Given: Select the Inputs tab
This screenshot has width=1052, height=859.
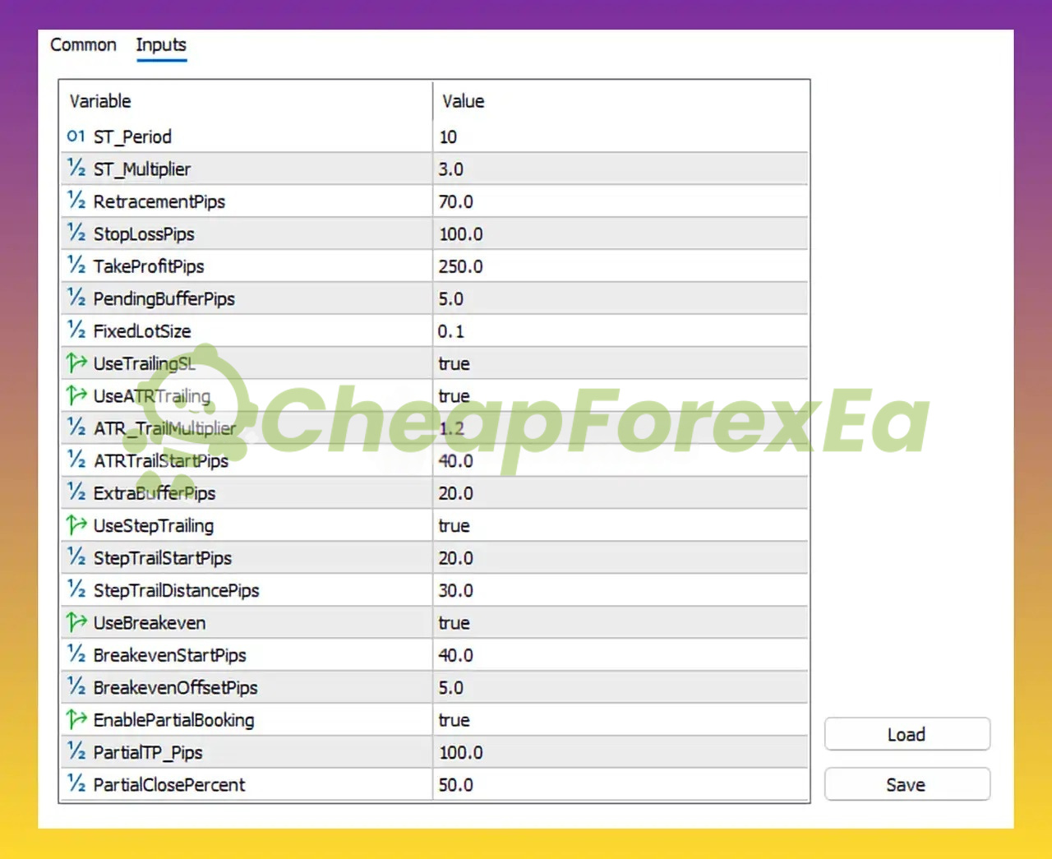Looking at the screenshot, I should coord(161,45).
